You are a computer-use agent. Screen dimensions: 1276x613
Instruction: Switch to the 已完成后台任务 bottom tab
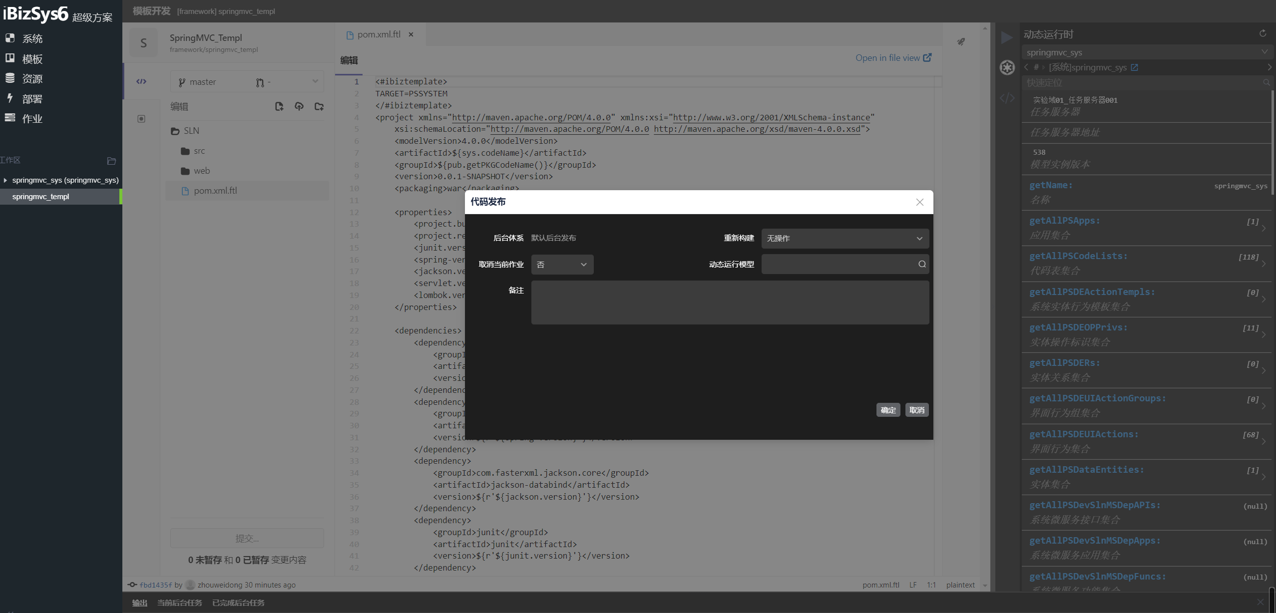[x=238, y=603]
